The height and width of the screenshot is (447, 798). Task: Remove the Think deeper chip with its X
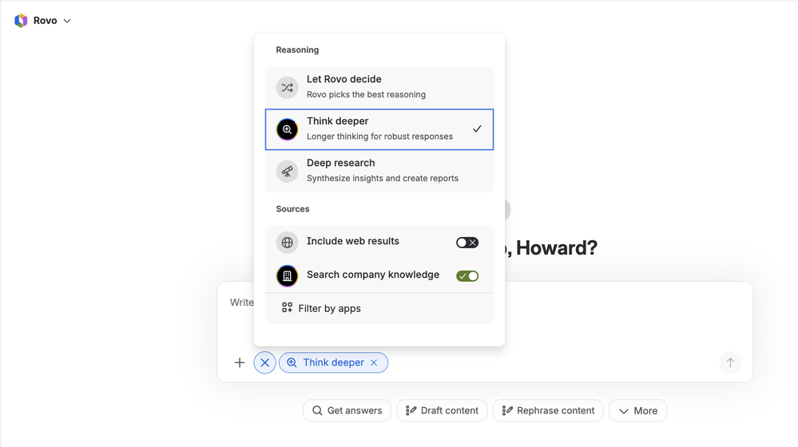374,362
